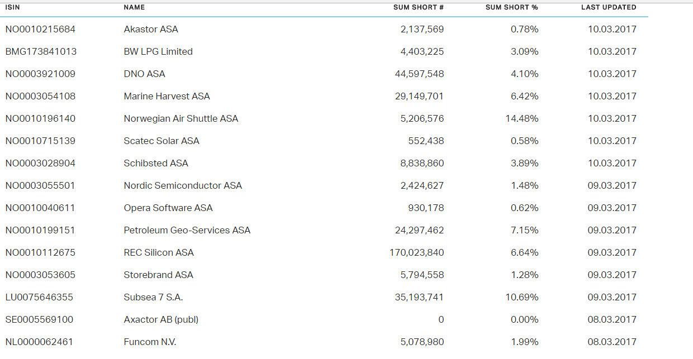The height and width of the screenshot is (359, 693).
Task: Select the short sum value 29,149,701
Action: [419, 96]
